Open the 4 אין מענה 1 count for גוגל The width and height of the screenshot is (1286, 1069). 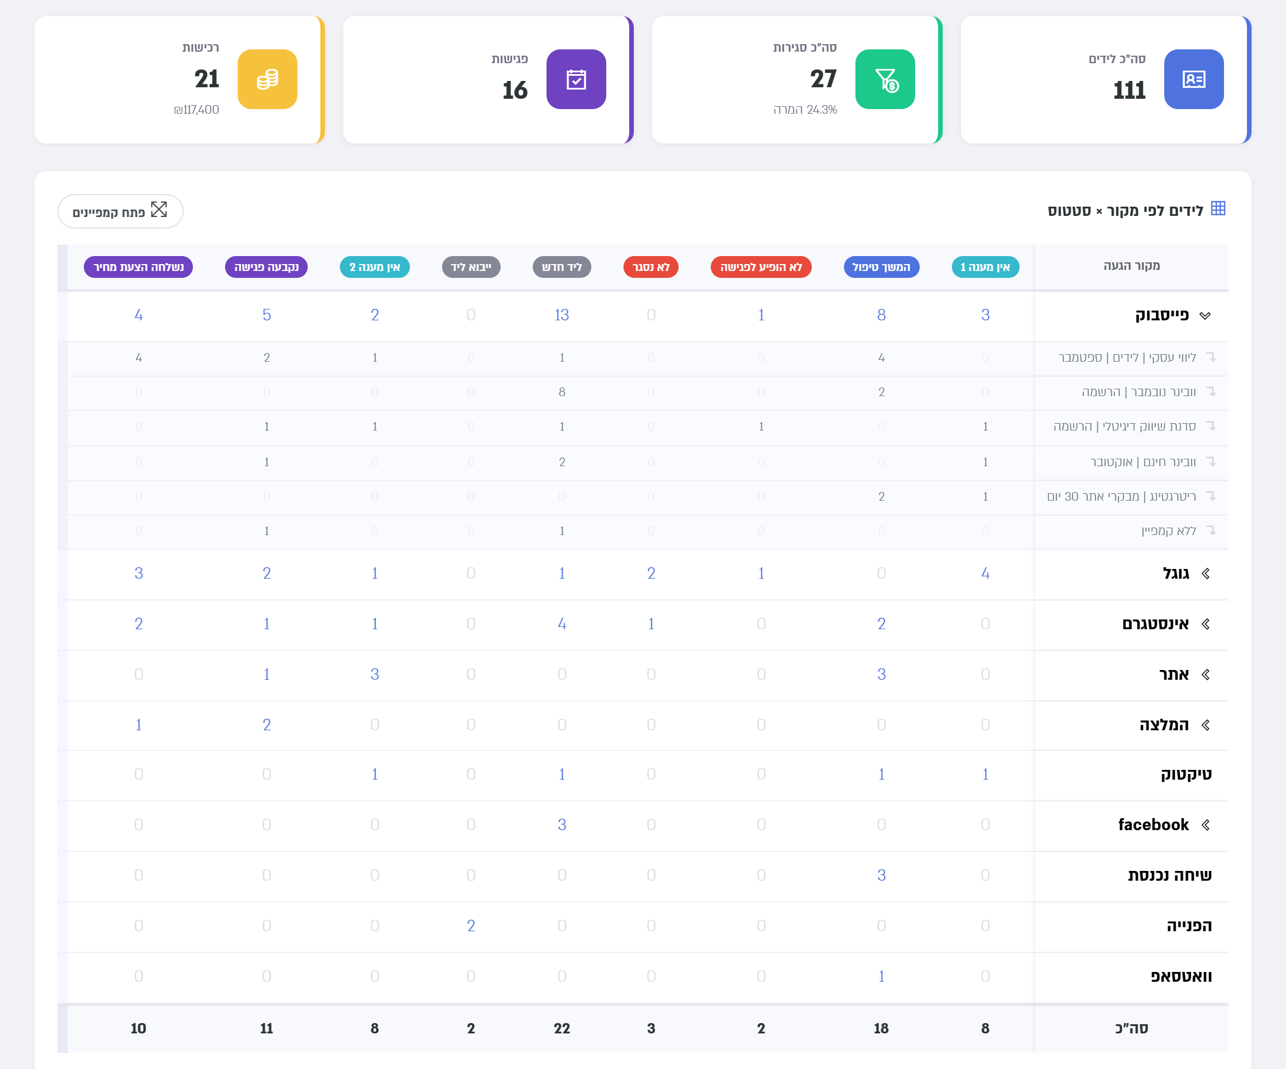pos(985,573)
